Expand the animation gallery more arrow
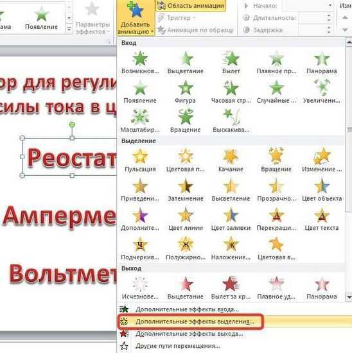This screenshot has height=353, width=352. tap(69, 29)
